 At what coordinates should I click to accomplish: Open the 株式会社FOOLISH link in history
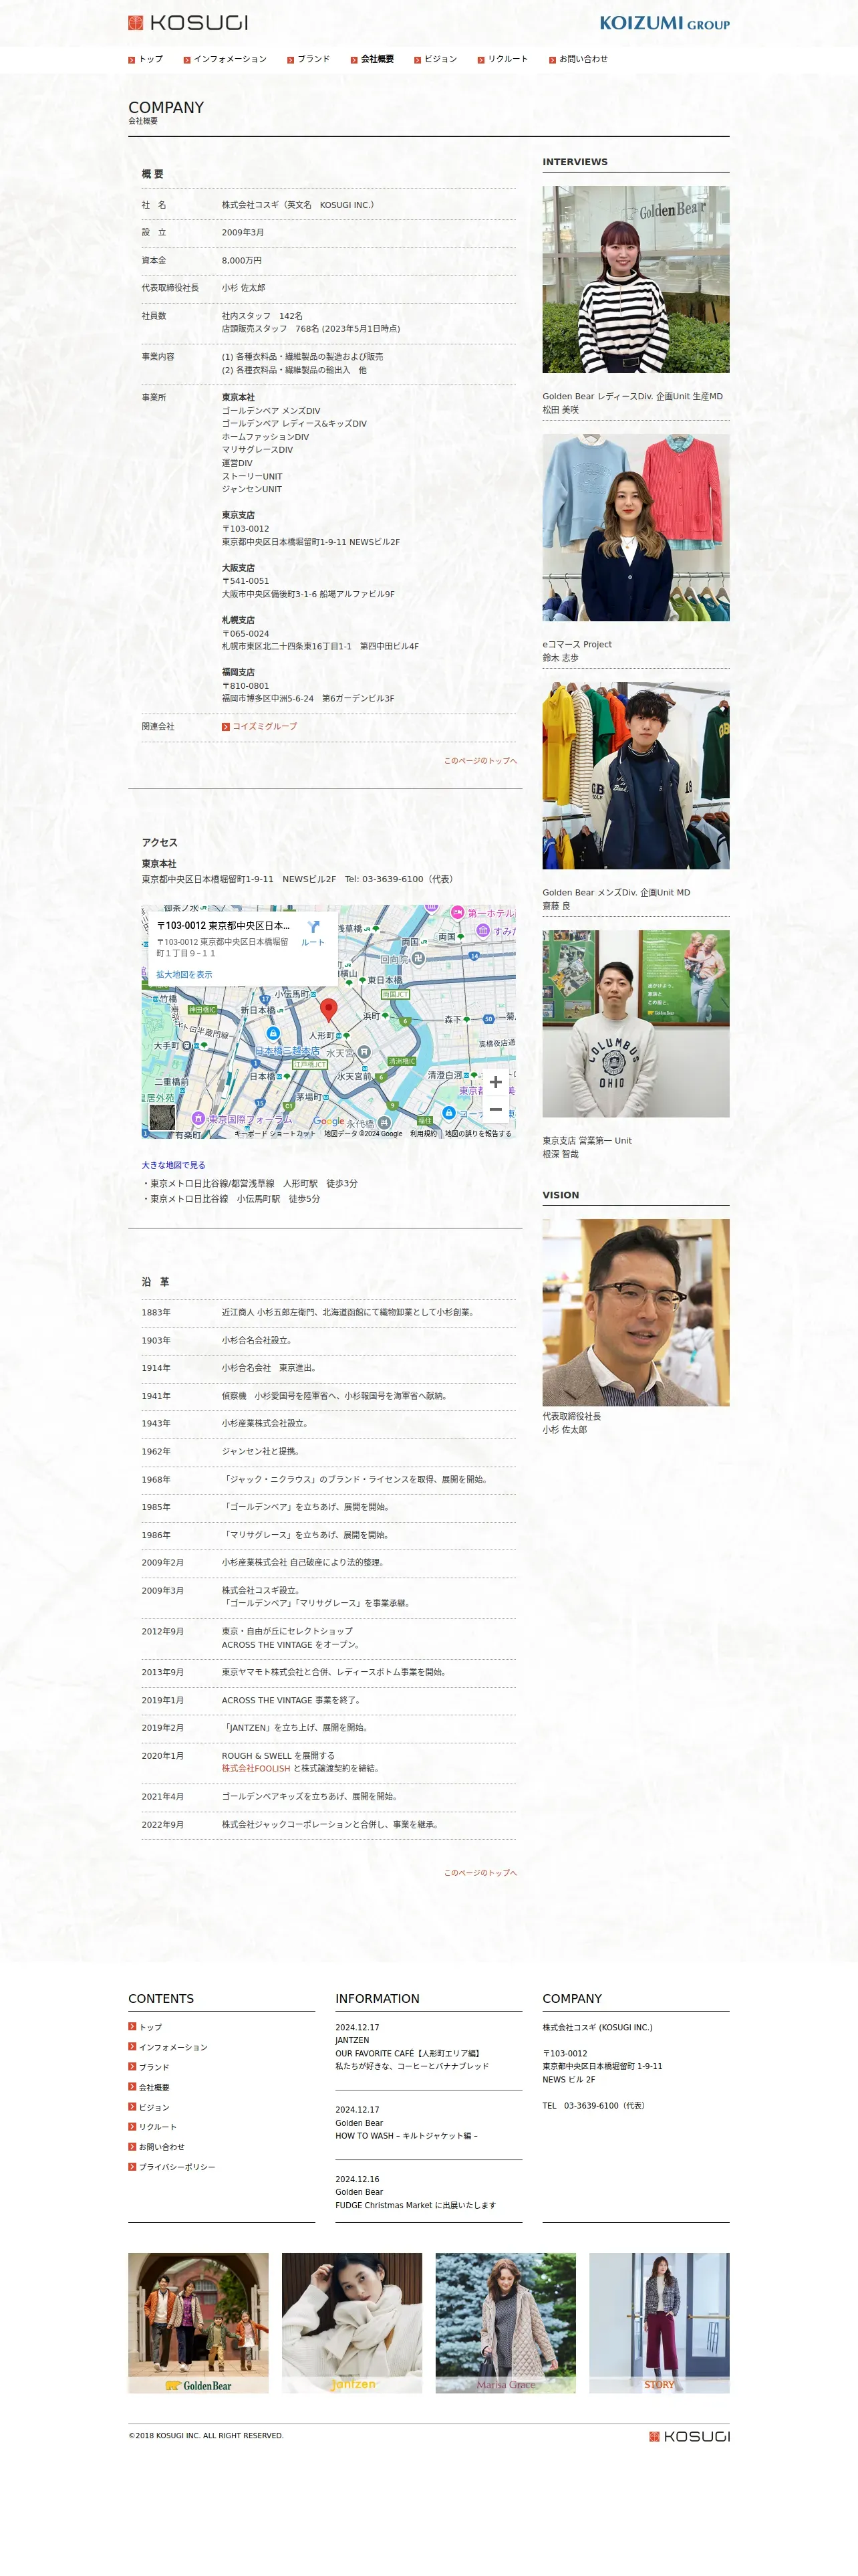[x=256, y=1769]
